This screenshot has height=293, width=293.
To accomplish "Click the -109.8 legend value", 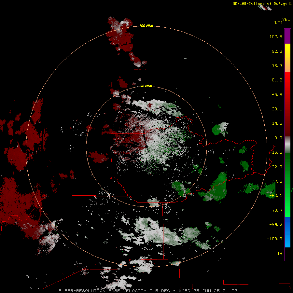I will click(274, 239).
